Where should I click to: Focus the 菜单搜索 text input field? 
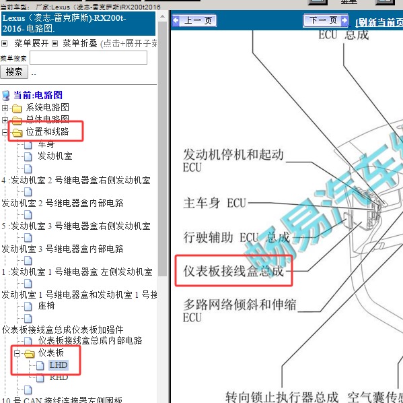pos(88,58)
